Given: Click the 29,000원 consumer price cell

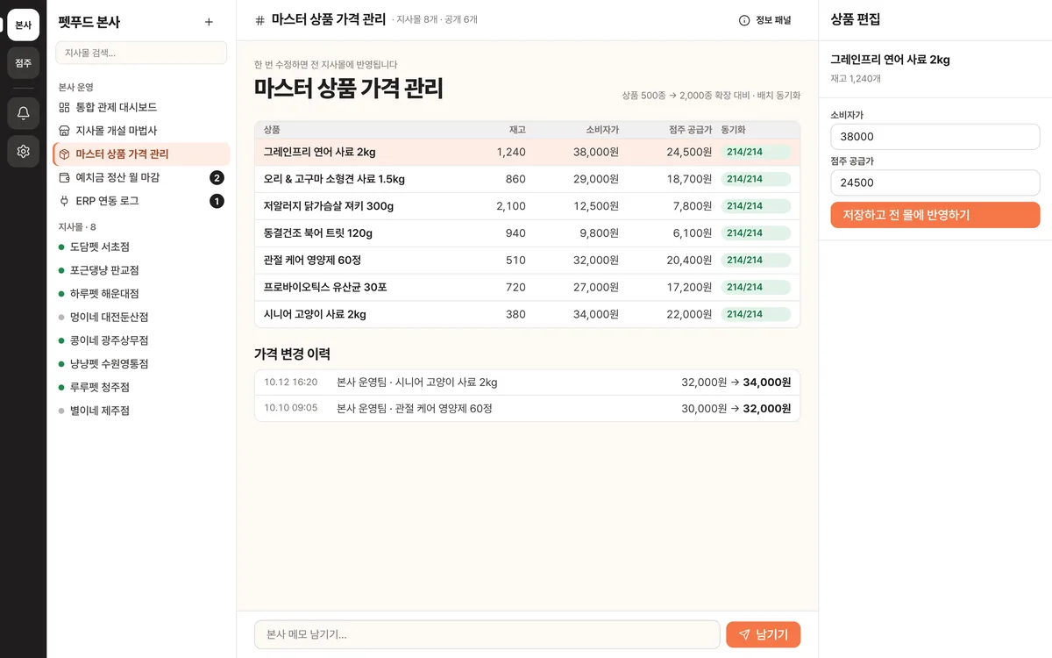Looking at the screenshot, I should tap(596, 179).
